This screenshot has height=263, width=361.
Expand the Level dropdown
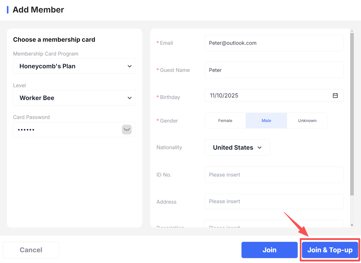[74, 98]
